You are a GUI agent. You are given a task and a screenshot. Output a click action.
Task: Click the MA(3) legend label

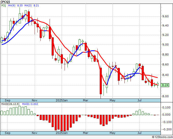(x=28, y=6)
